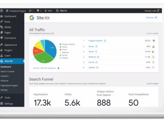The image size is (164, 123).
Task: Open the Site Kit Analytics source link
Action: [48, 68]
